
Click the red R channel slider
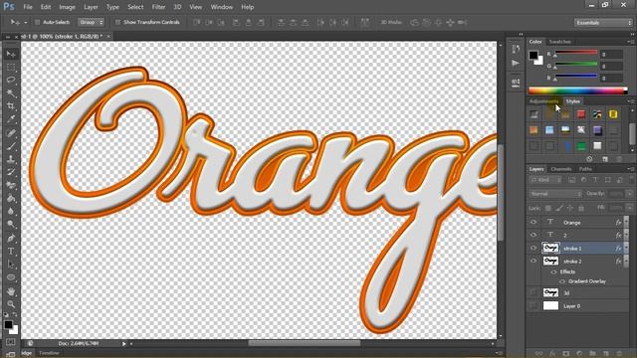coord(576,53)
